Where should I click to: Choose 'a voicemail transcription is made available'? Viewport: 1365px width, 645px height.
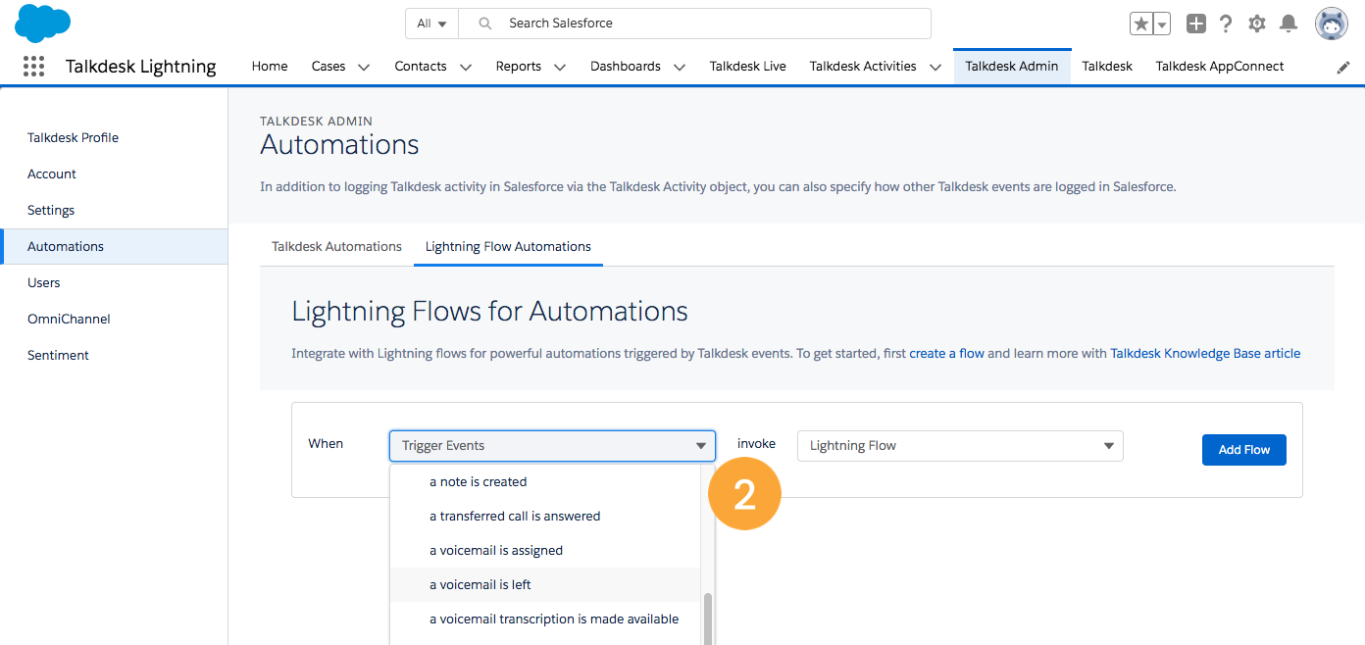545,620
